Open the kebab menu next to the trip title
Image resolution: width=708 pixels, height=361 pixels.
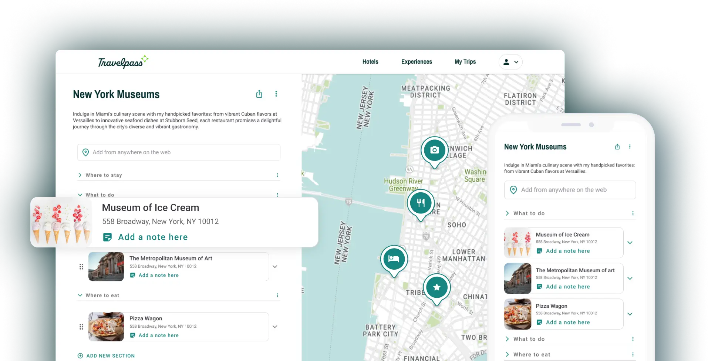(276, 94)
